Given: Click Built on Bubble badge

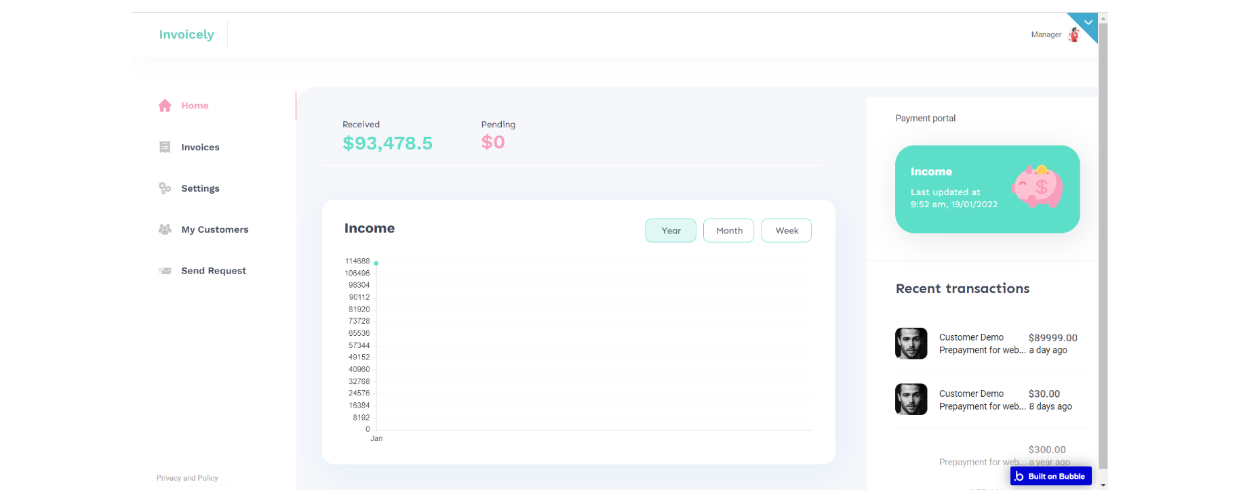Looking at the screenshot, I should pos(1051,476).
